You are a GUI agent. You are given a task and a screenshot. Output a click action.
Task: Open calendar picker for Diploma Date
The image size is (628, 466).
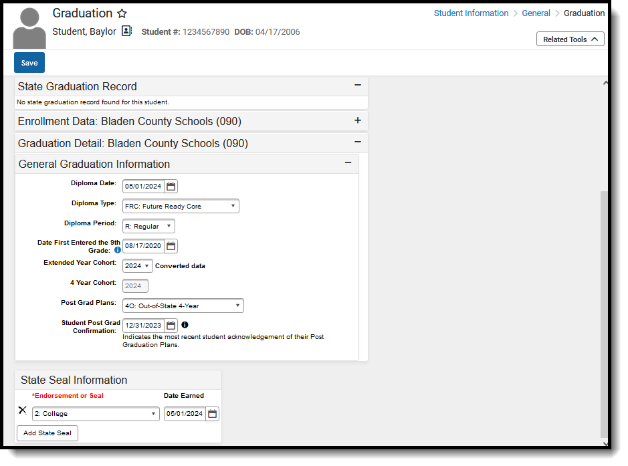coord(171,186)
